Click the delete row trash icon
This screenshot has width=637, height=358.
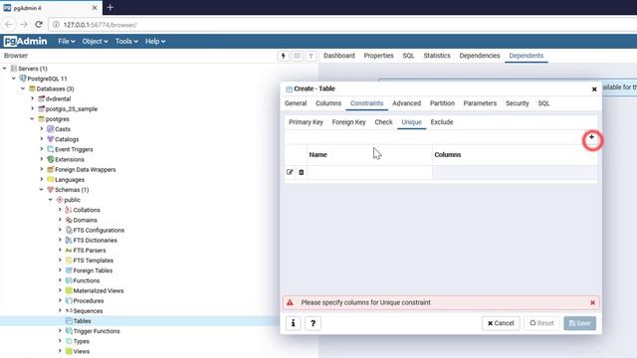[301, 172]
